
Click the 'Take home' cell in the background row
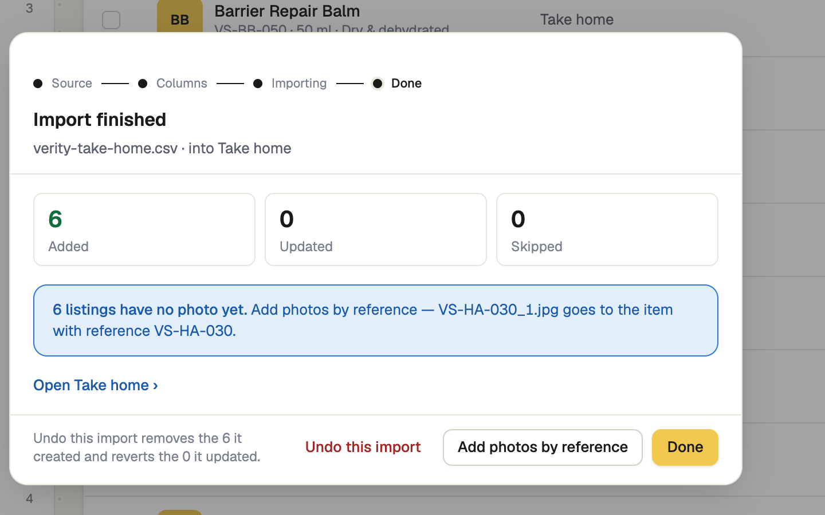[x=577, y=19]
